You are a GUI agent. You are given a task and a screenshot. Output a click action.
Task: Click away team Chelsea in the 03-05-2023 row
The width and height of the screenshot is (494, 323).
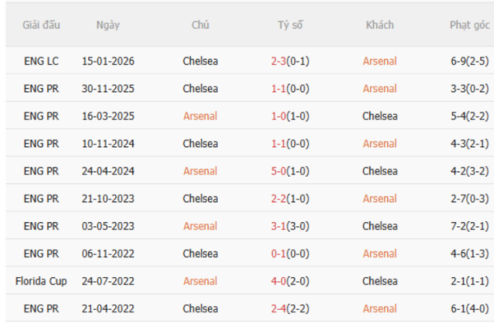[x=380, y=226]
